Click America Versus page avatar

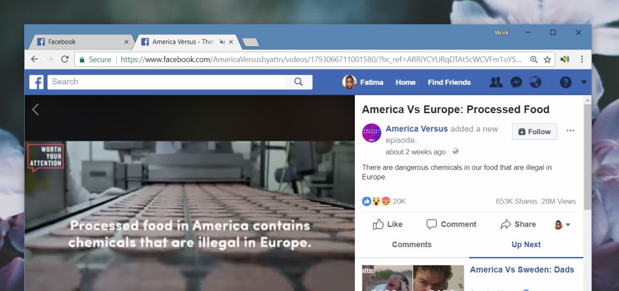pyautogui.click(x=372, y=133)
